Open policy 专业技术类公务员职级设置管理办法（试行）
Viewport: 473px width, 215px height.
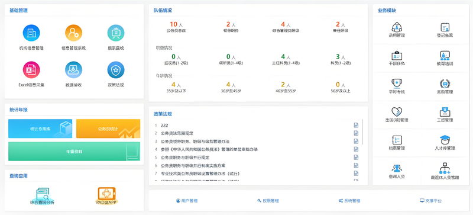[x=200, y=174]
